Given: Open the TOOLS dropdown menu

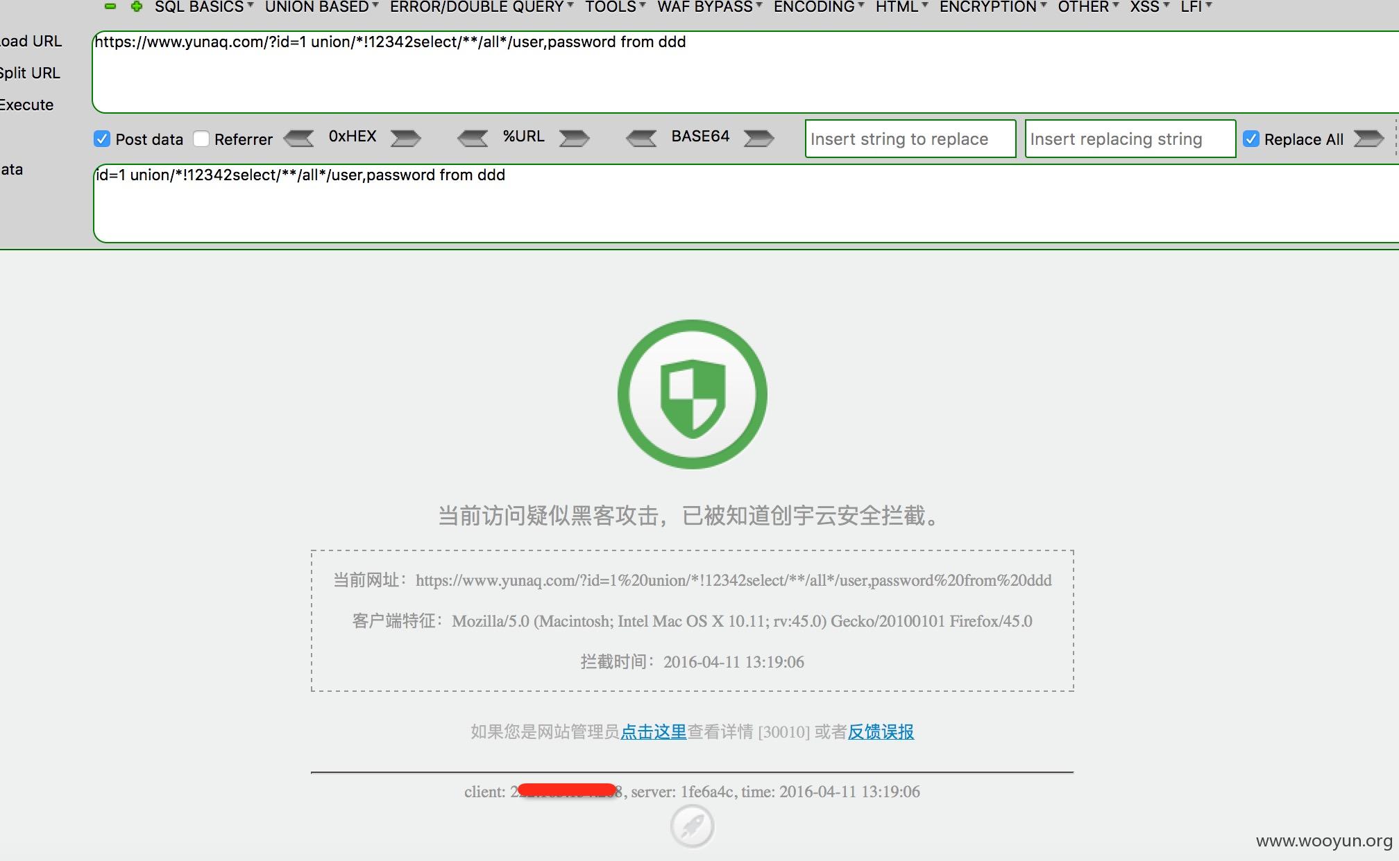Looking at the screenshot, I should (x=615, y=7).
